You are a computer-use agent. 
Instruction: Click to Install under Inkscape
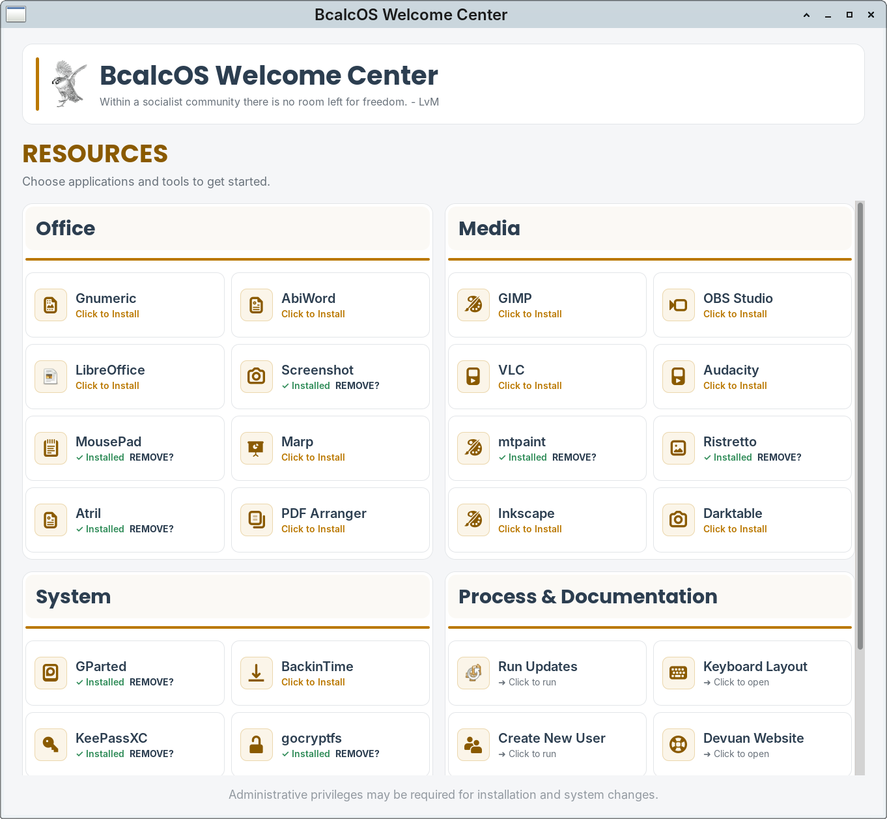(530, 529)
